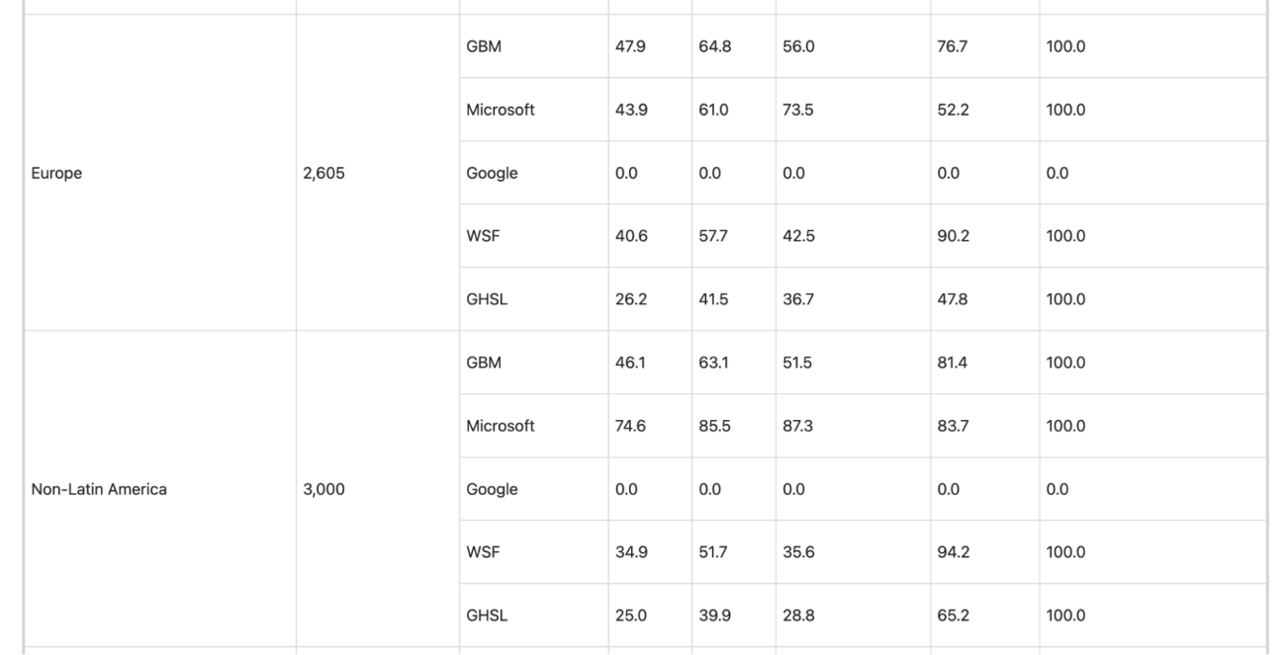This screenshot has width=1286, height=655.
Task: Select the 64.8 value cell
Action: [714, 46]
